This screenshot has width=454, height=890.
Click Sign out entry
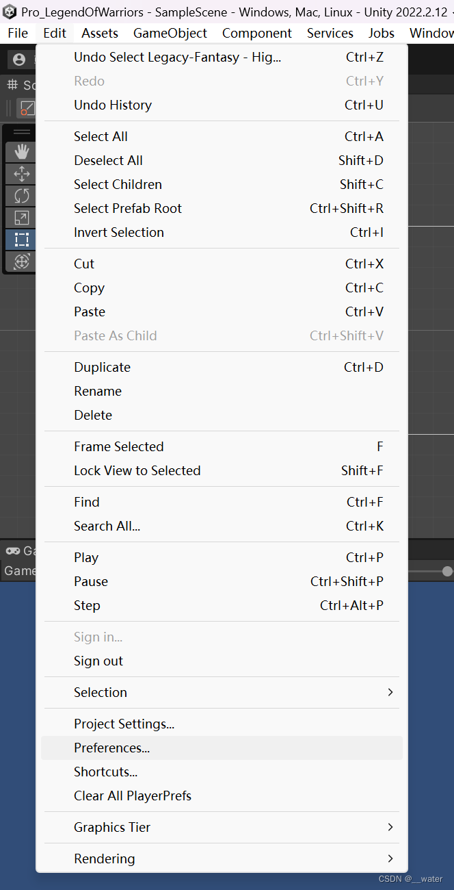pos(98,661)
